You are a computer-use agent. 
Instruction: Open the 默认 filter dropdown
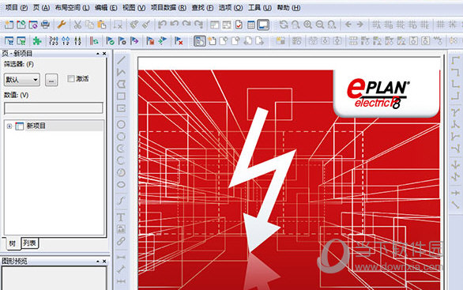[x=22, y=80]
